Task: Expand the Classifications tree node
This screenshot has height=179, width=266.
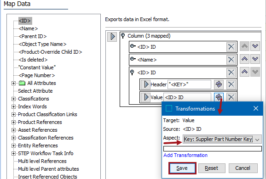Action: point(13,99)
